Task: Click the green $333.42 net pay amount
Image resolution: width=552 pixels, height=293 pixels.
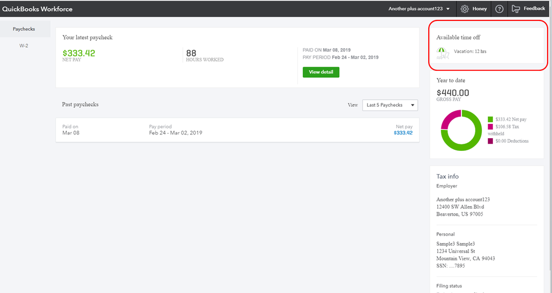Action: pyautogui.click(x=79, y=53)
